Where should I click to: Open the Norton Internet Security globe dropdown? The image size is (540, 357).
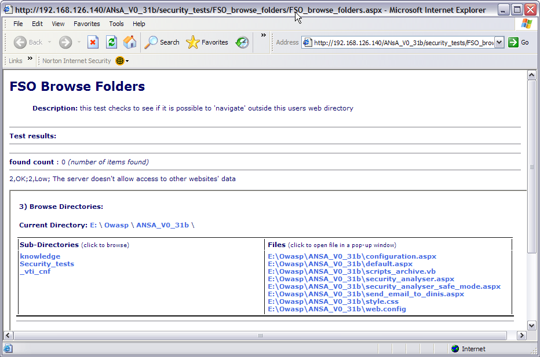click(x=122, y=61)
